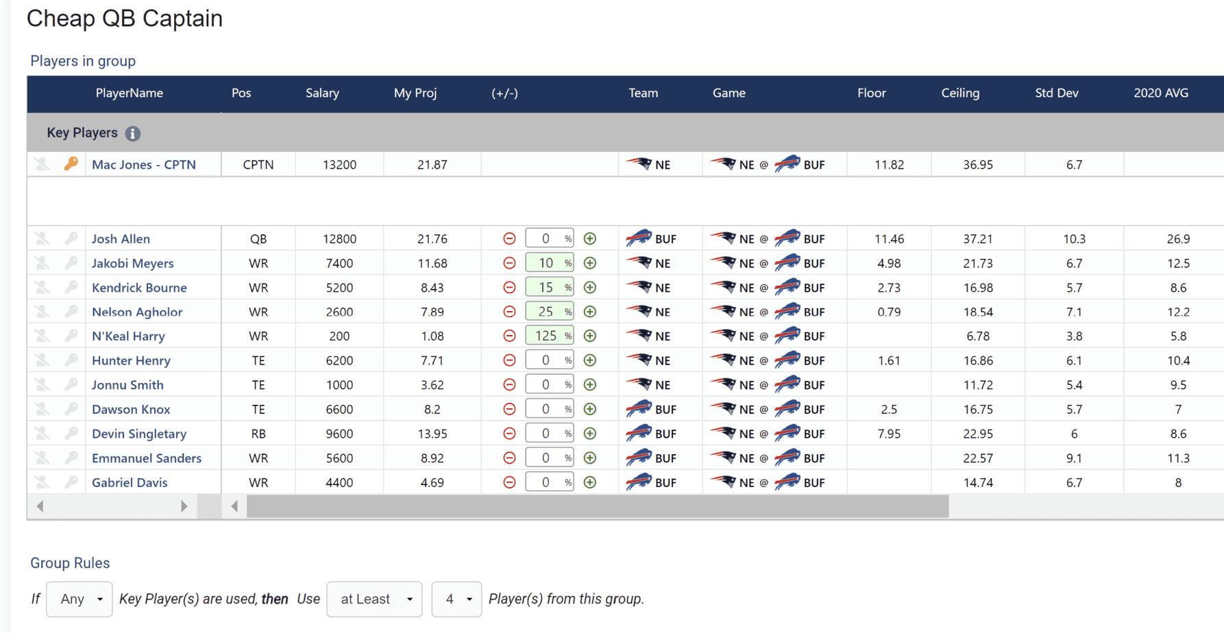The height and width of the screenshot is (633, 1224).
Task: Click Nelson Agholor percentage field showing 25
Action: point(550,312)
